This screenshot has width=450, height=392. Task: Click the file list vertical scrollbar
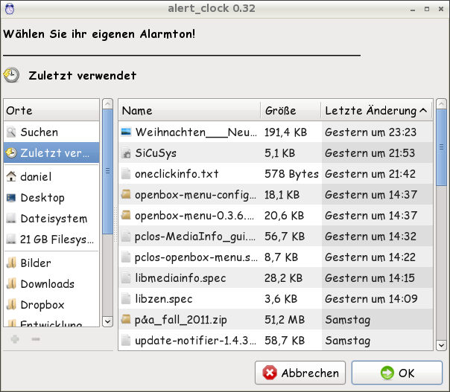(x=441, y=223)
